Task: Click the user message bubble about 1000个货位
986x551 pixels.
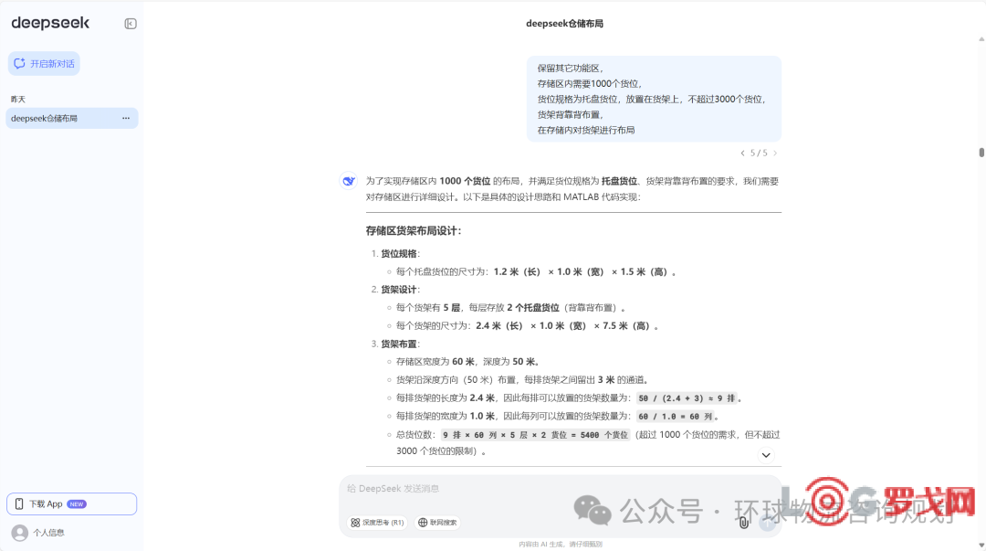Action: (x=654, y=99)
